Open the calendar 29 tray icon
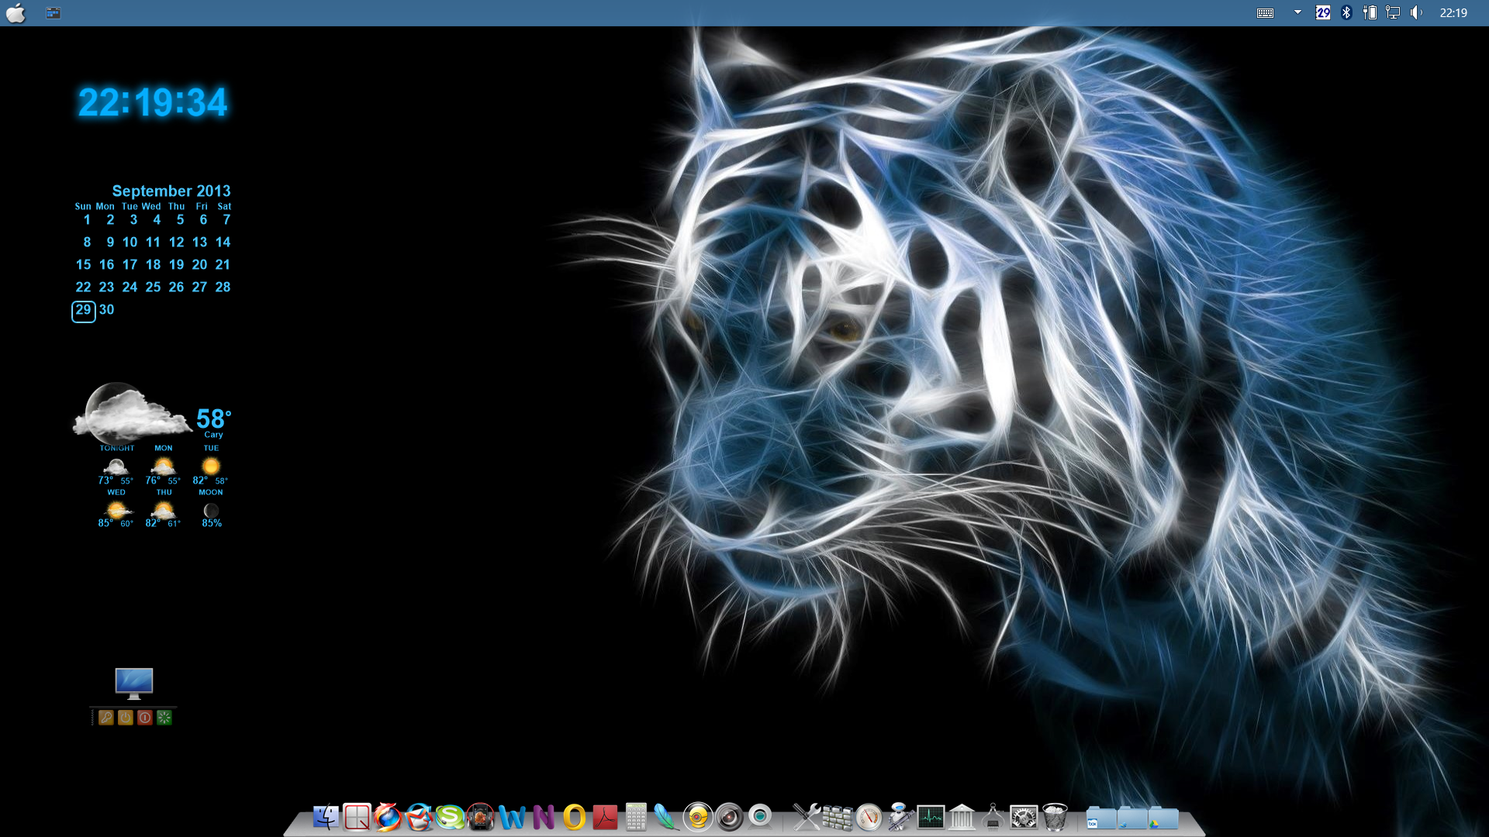Screen dimensions: 1489x837 [1323, 12]
